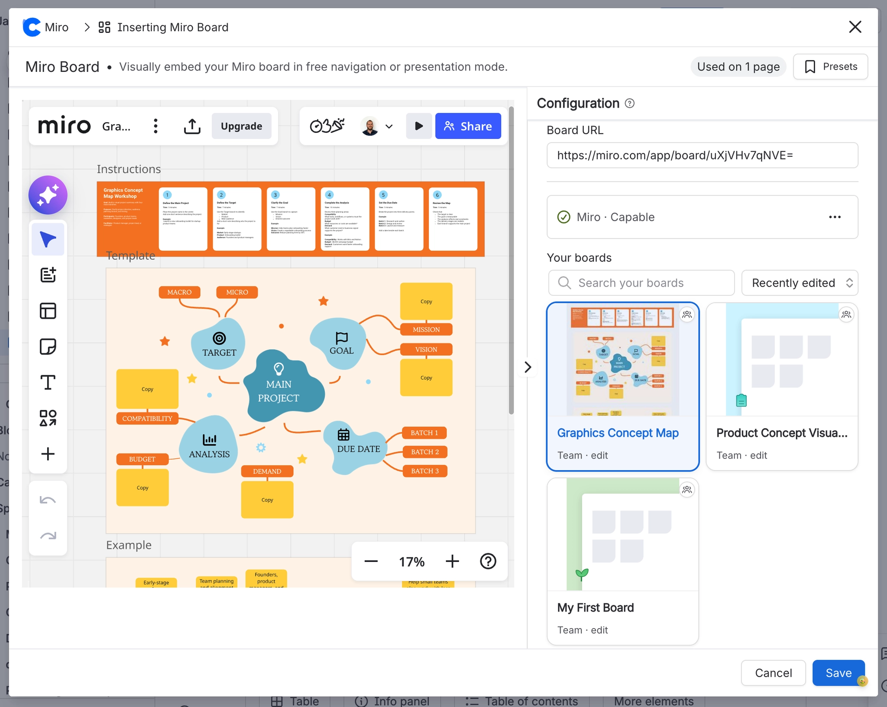This screenshot has width=887, height=707.
Task: Open the shapes and lines tool
Action: 48,418
